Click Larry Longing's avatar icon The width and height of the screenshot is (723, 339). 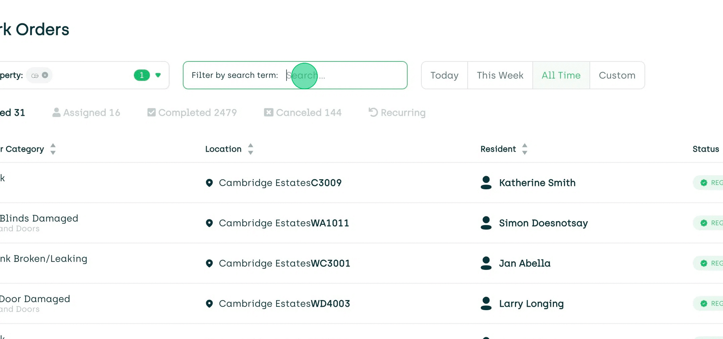point(485,303)
